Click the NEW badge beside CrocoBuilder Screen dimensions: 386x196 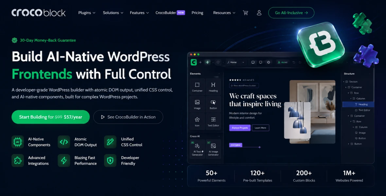[181, 13]
